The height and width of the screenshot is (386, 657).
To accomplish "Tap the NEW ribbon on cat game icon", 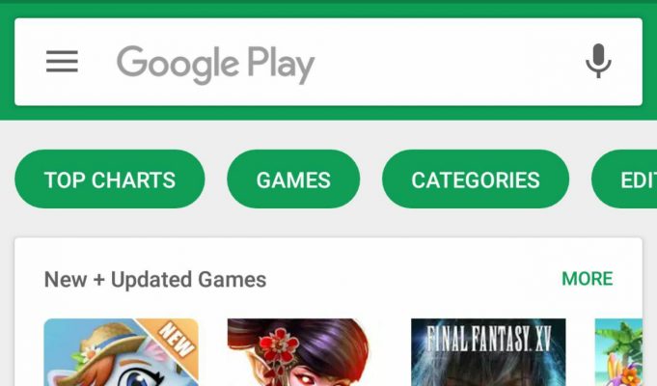I will coord(176,339).
